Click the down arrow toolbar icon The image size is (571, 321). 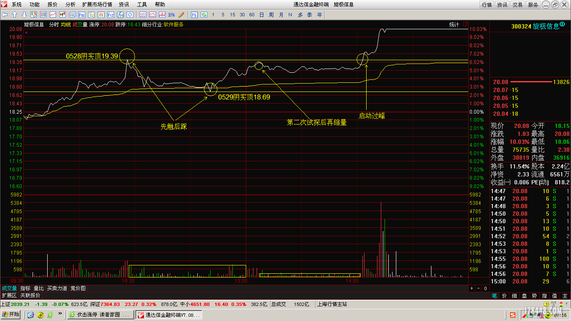coord(24,15)
